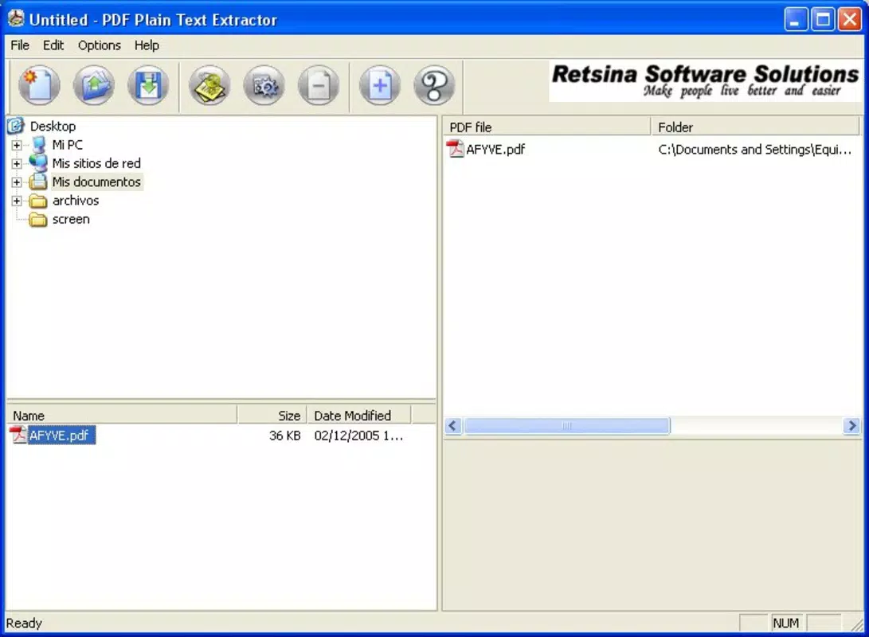The width and height of the screenshot is (869, 637).
Task: Click the screen folder icon
Action: [38, 219]
